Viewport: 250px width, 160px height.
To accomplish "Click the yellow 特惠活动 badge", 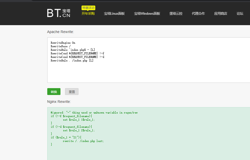I will (88, 8).
